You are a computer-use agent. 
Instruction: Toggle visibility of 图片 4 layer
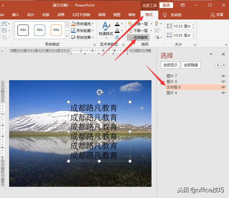click(x=223, y=93)
